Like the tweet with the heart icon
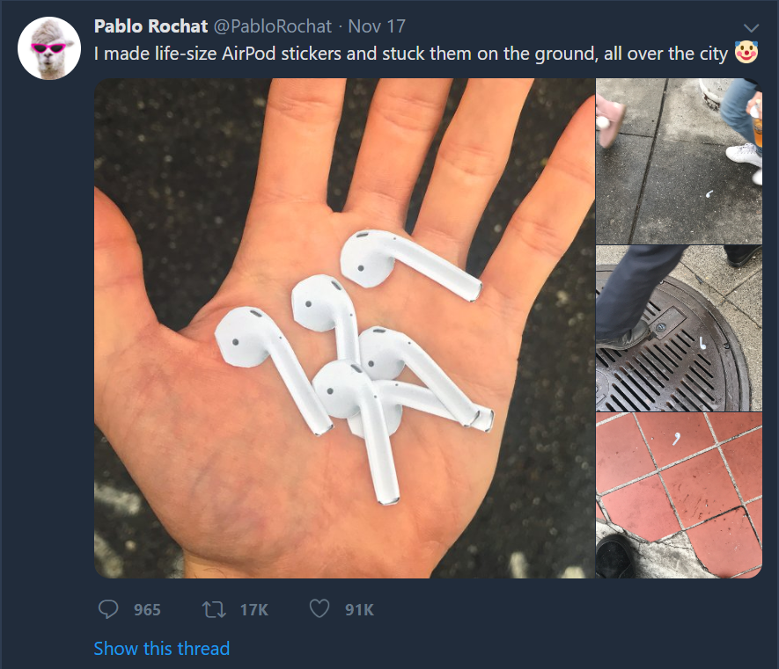 (320, 609)
